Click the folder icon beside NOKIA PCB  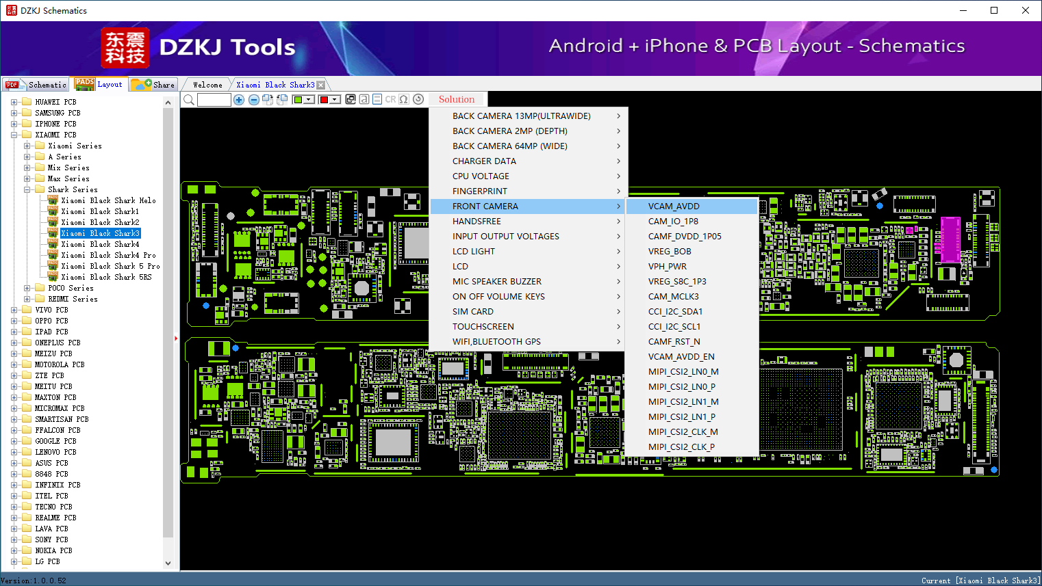click(27, 550)
